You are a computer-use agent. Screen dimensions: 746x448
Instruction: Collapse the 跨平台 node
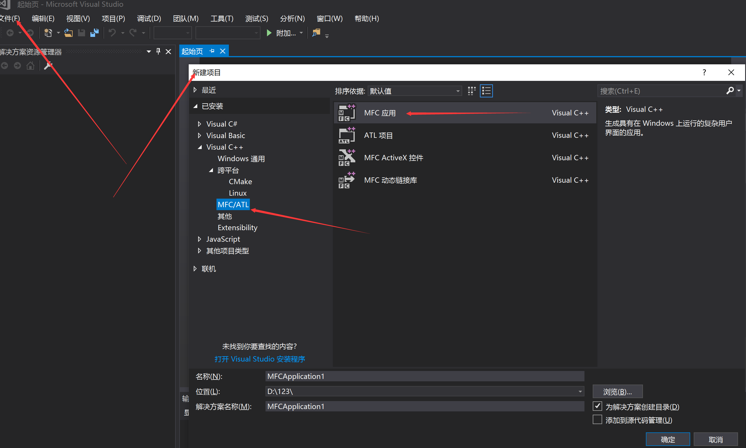211,170
